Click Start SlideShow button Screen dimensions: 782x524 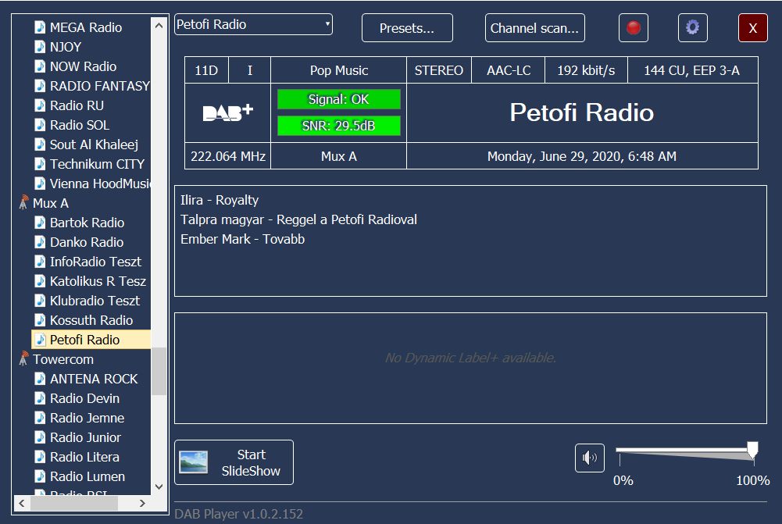point(234,462)
